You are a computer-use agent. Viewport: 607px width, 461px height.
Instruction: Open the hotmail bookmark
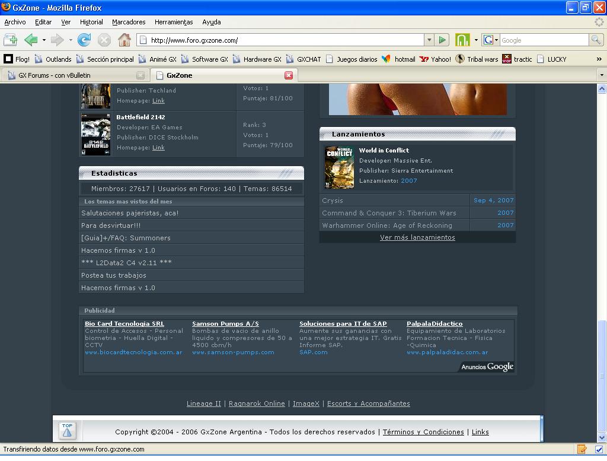pos(399,59)
